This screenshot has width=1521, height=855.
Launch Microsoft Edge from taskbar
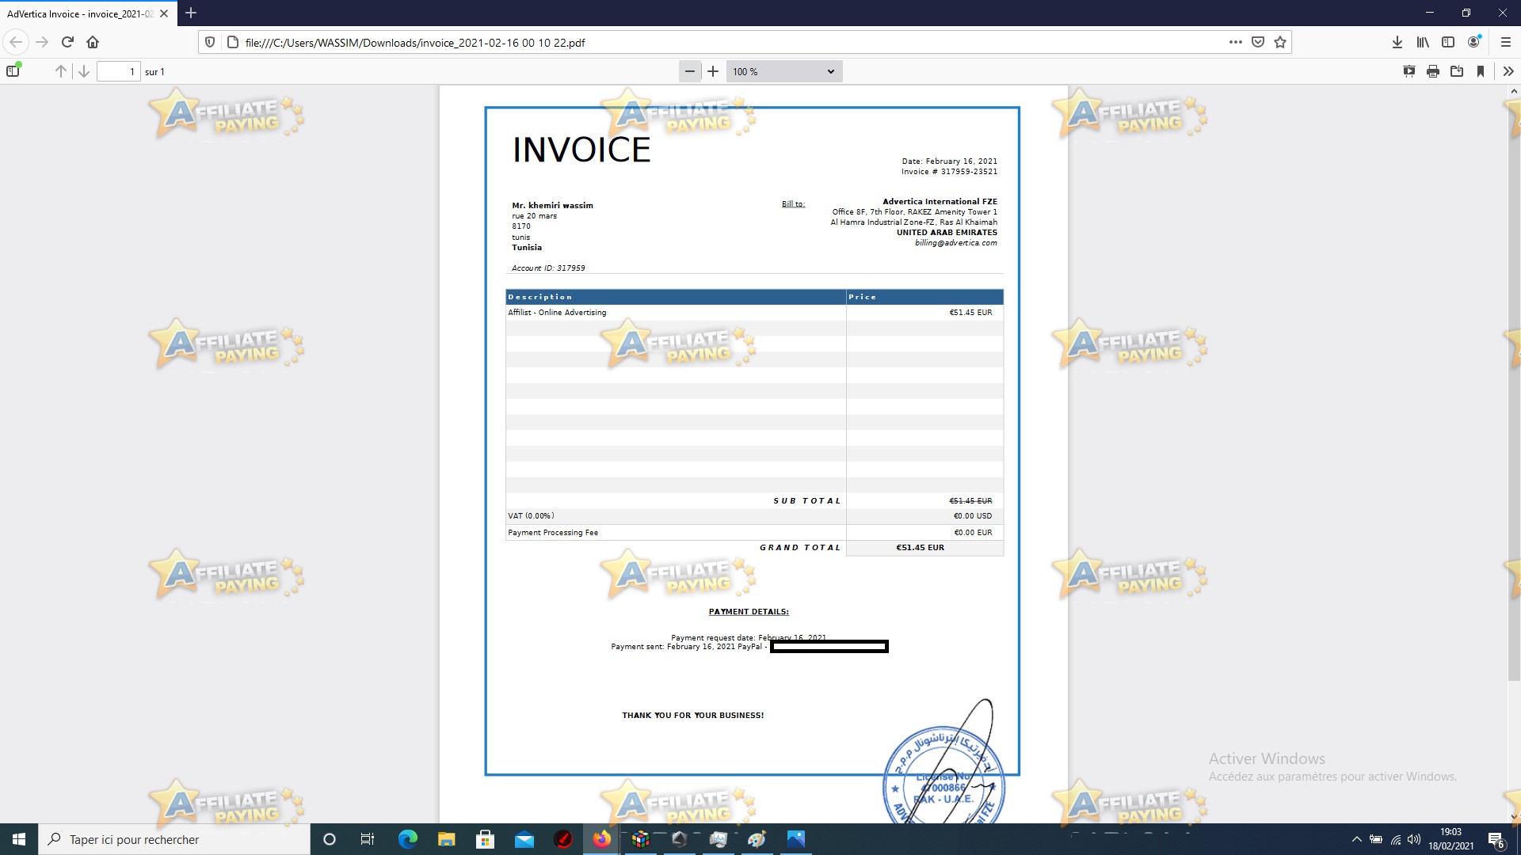[408, 839]
